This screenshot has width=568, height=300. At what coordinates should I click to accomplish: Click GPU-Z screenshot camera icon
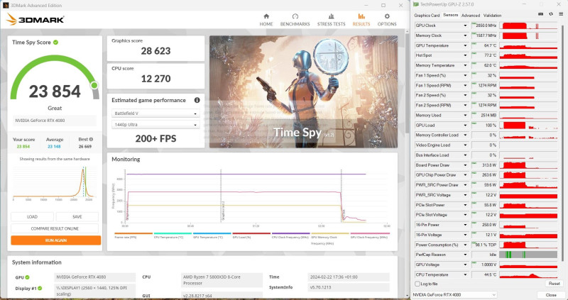click(540, 14)
